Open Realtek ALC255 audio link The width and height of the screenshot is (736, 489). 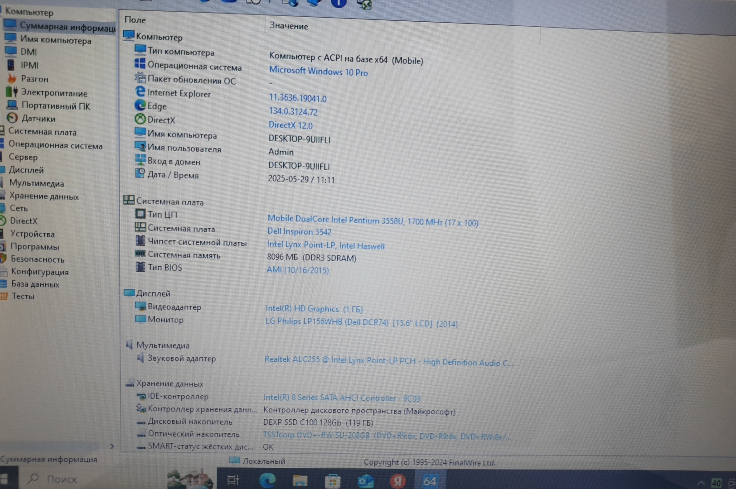click(389, 361)
